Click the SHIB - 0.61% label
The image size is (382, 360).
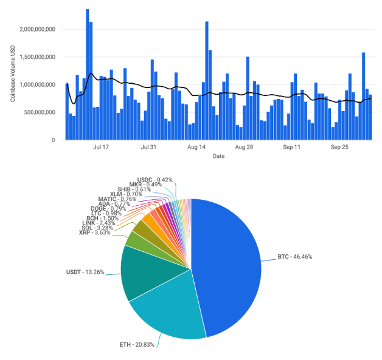(x=134, y=189)
